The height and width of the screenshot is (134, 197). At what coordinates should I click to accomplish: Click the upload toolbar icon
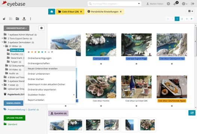24,19
